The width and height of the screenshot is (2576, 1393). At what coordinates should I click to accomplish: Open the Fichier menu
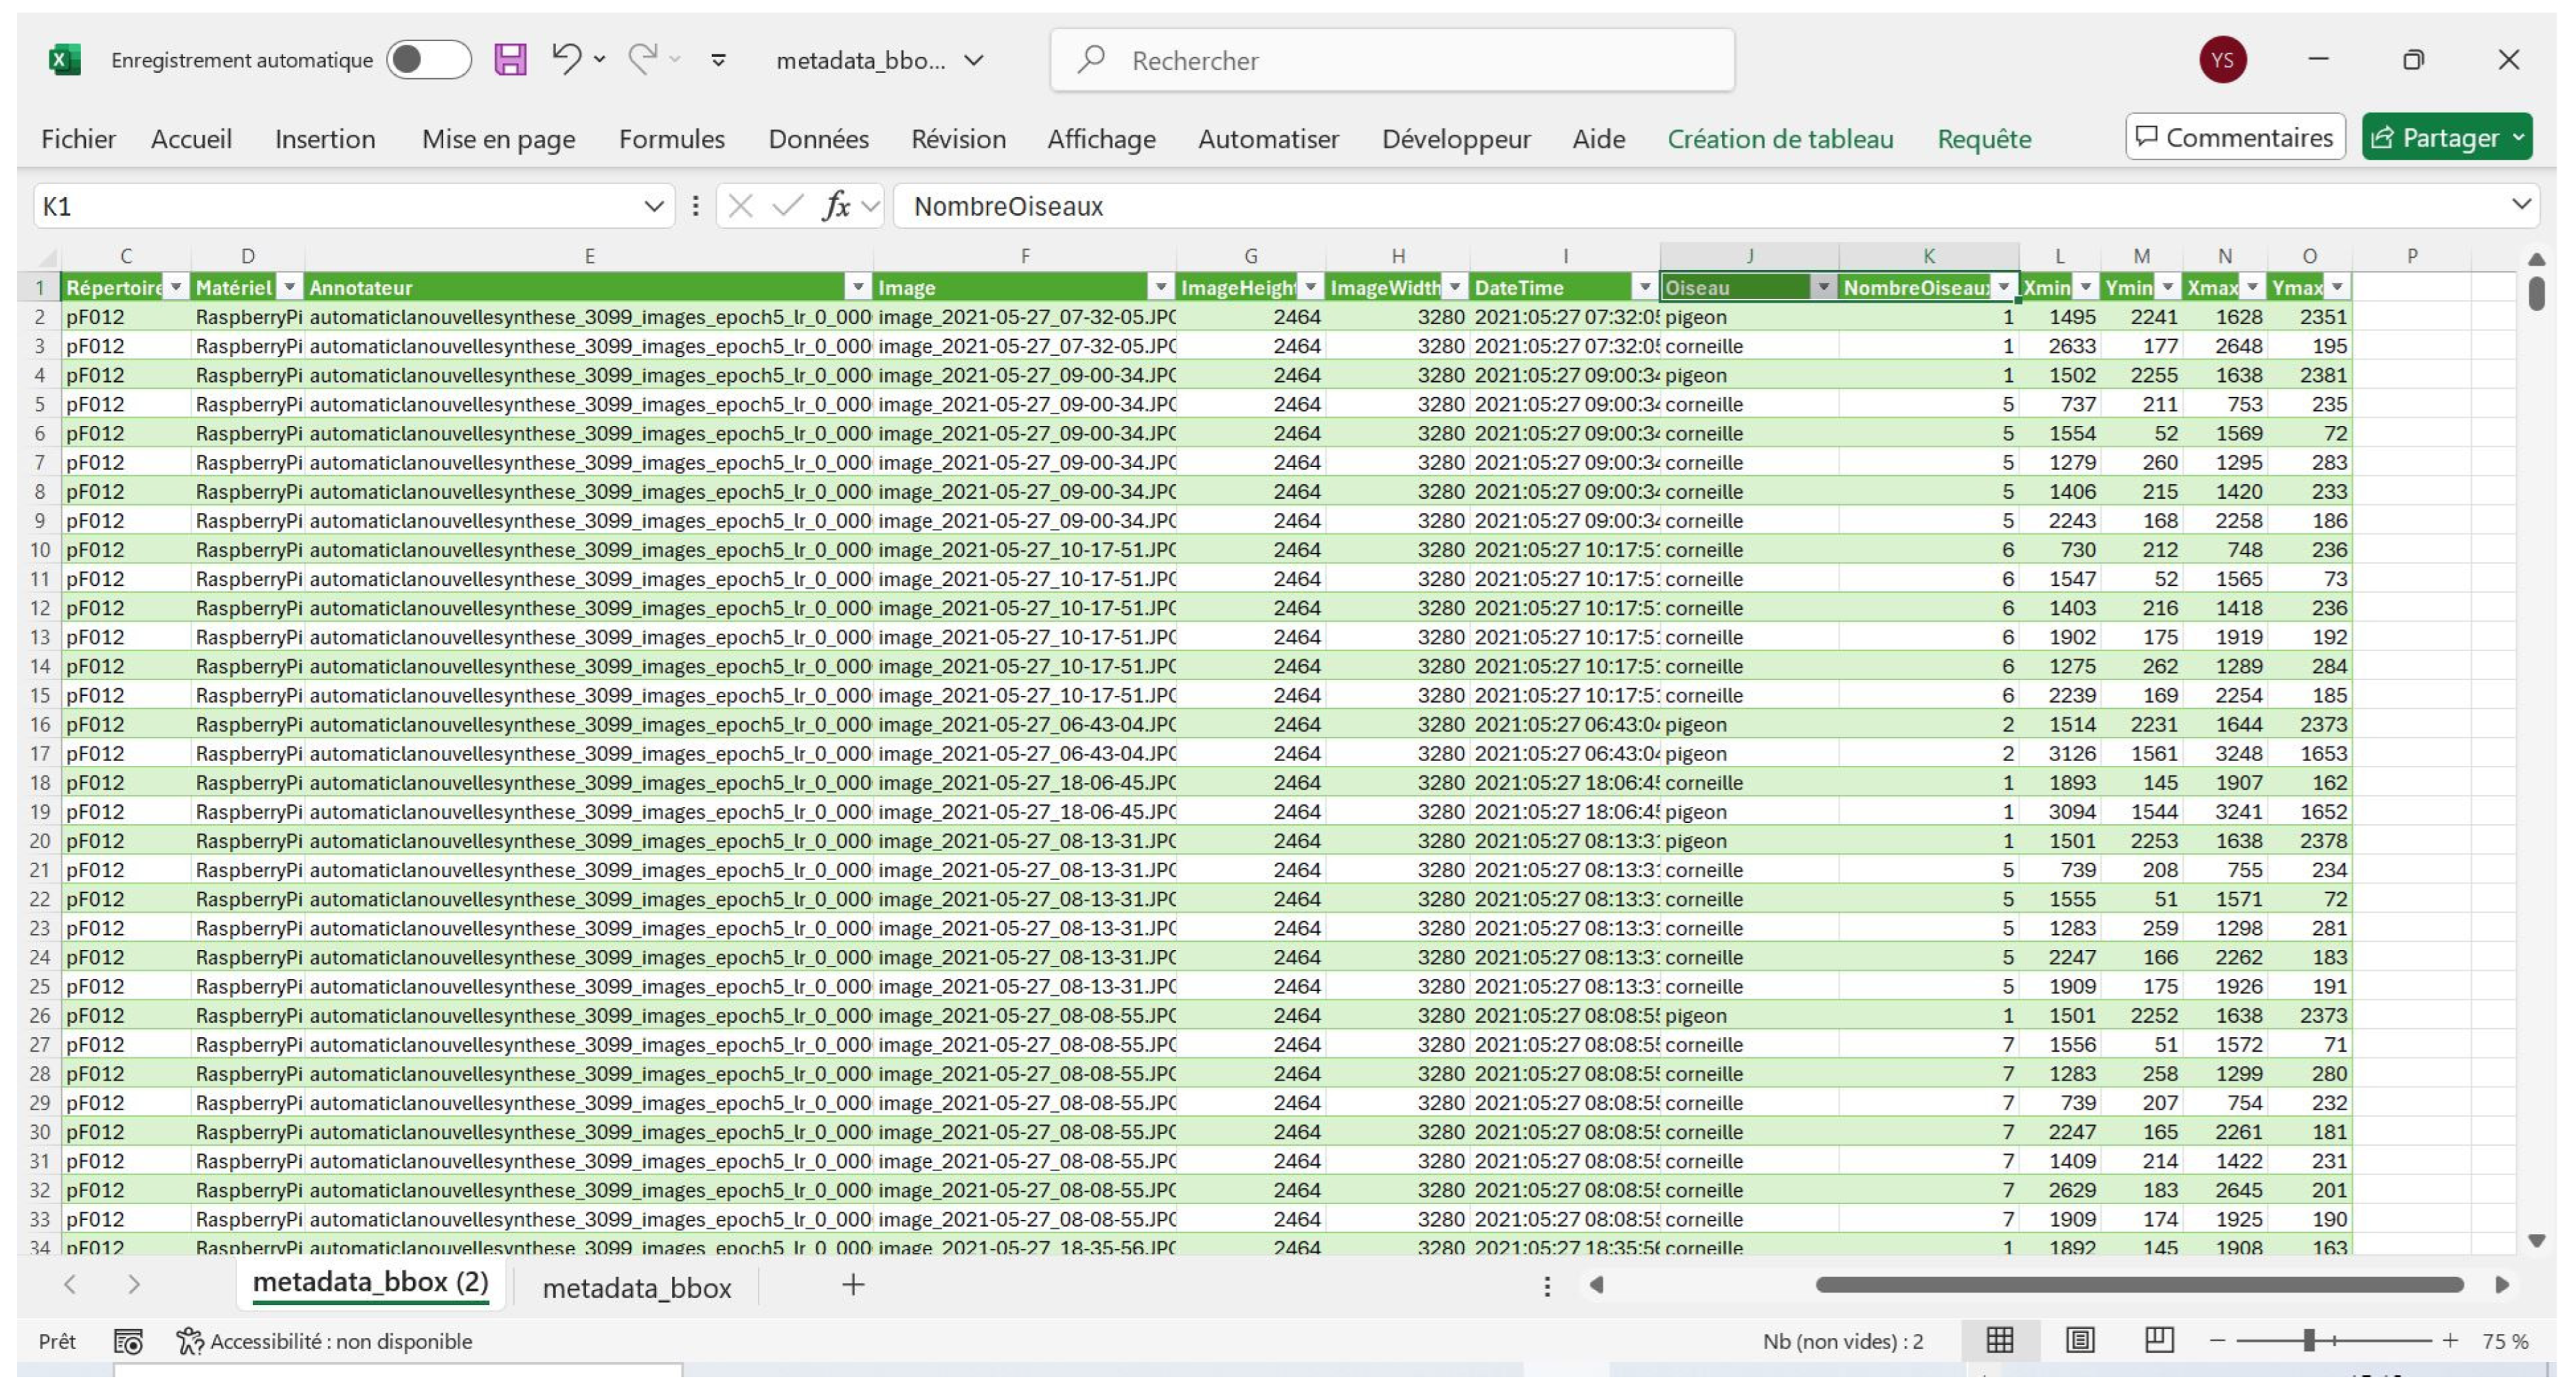[x=78, y=139]
